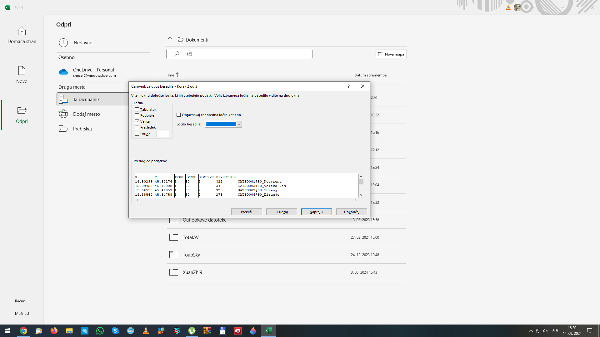Image resolution: width=600 pixels, height=337 pixels.
Task: Click the Išči search field
Action: pyautogui.click(x=239, y=54)
